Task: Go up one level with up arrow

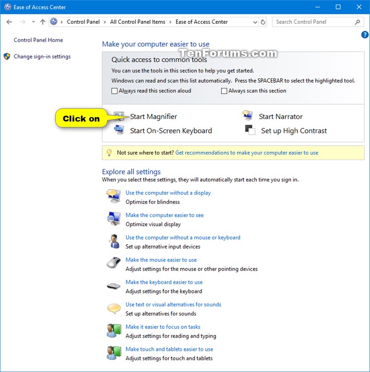Action: (x=42, y=22)
